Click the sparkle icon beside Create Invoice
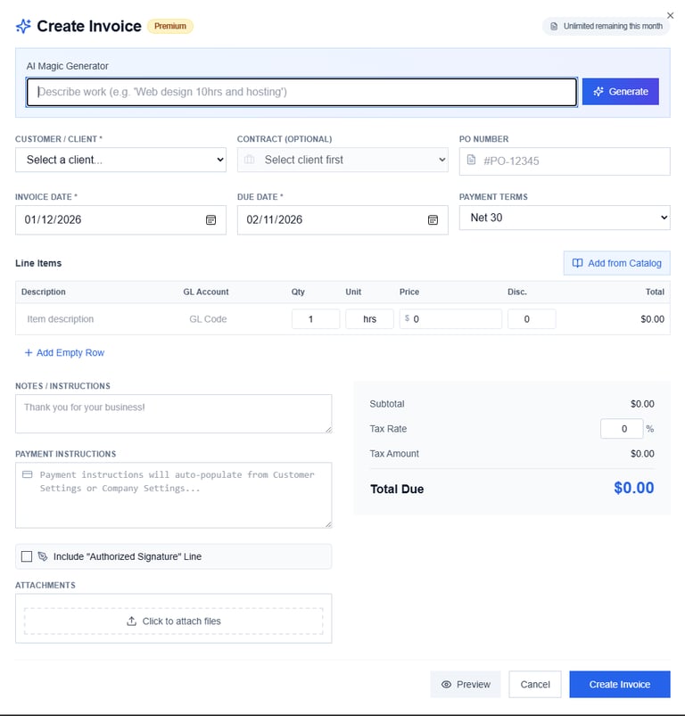 (23, 26)
